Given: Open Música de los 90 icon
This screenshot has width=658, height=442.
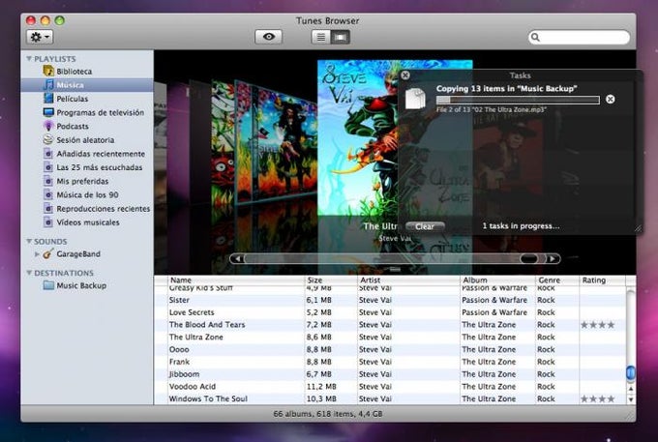Looking at the screenshot, I should [48, 194].
